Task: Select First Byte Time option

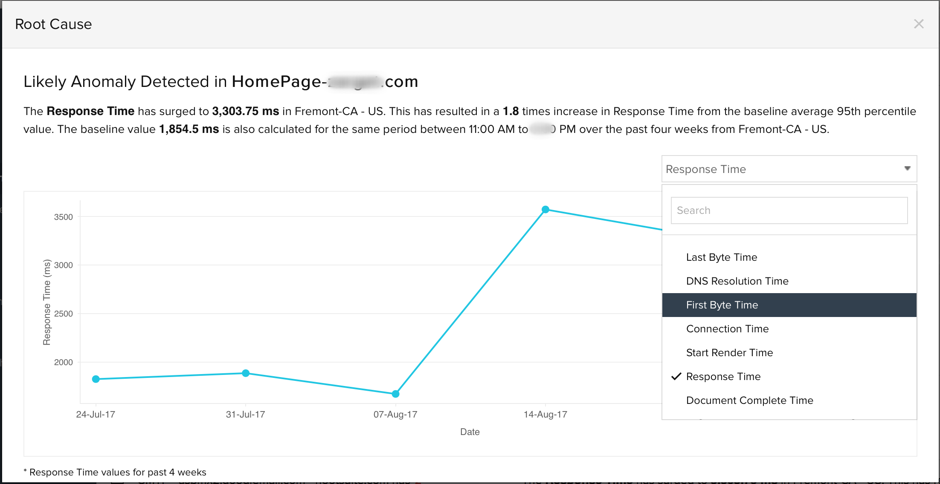Action: pyautogui.click(x=722, y=305)
